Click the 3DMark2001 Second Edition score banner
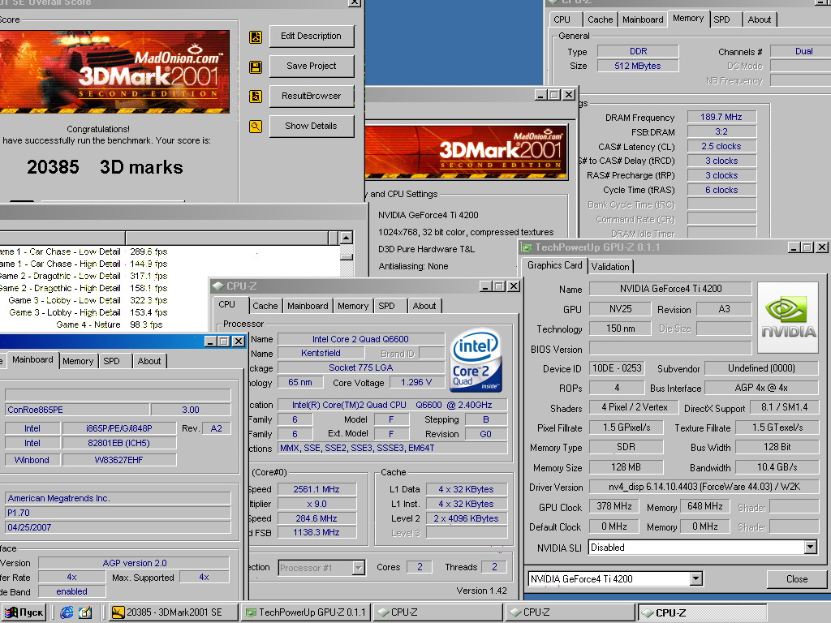This screenshot has width=831, height=623. pyautogui.click(x=115, y=71)
